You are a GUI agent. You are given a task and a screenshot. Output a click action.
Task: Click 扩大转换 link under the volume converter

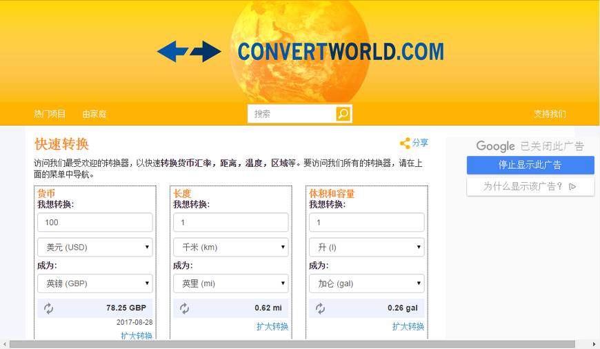click(x=408, y=326)
